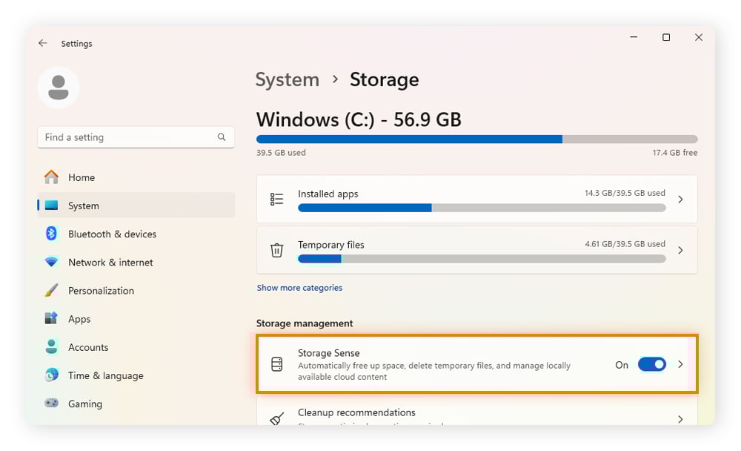Expand Installed apps details chevron
The image size is (741, 451).
[680, 200]
